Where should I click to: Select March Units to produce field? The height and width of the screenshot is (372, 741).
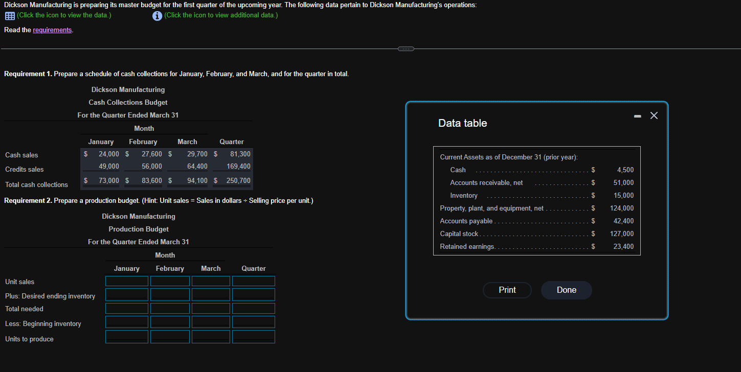[211, 337]
